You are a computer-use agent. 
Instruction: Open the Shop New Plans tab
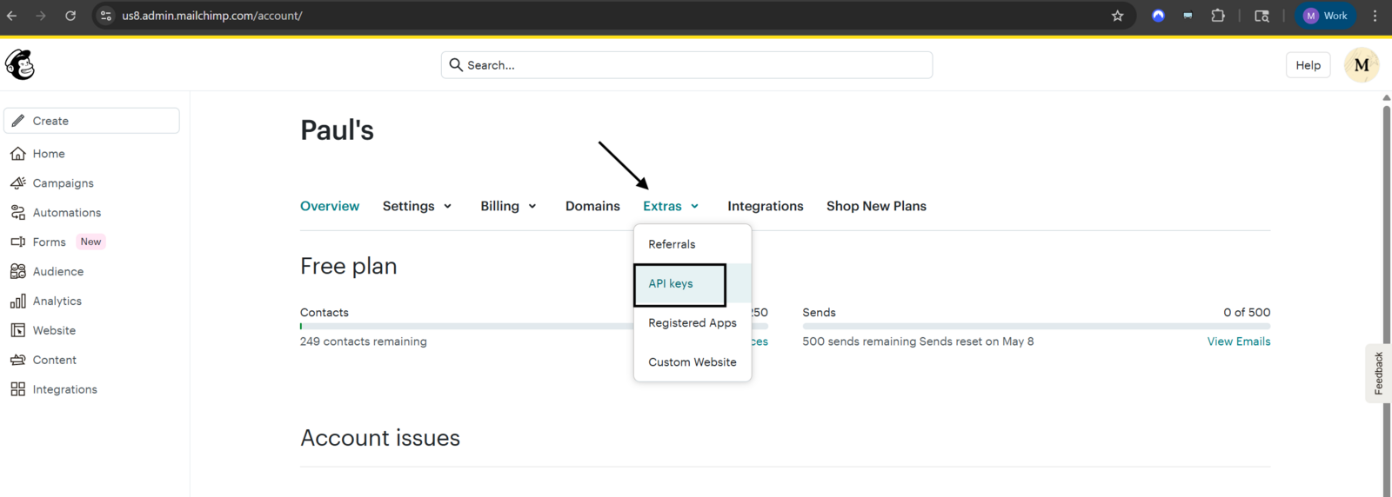(876, 206)
